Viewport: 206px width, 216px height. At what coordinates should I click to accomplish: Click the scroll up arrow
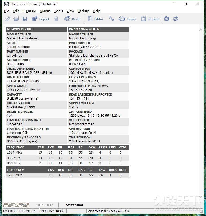201,30
